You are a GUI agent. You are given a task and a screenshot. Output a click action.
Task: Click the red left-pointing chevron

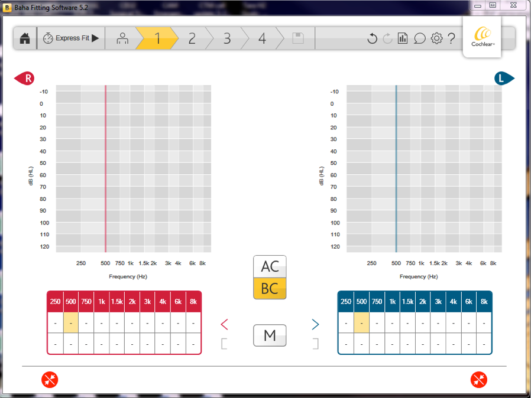pyautogui.click(x=224, y=325)
